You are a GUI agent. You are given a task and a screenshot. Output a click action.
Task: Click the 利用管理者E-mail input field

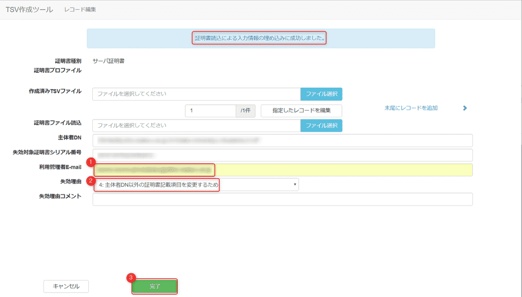click(x=283, y=170)
